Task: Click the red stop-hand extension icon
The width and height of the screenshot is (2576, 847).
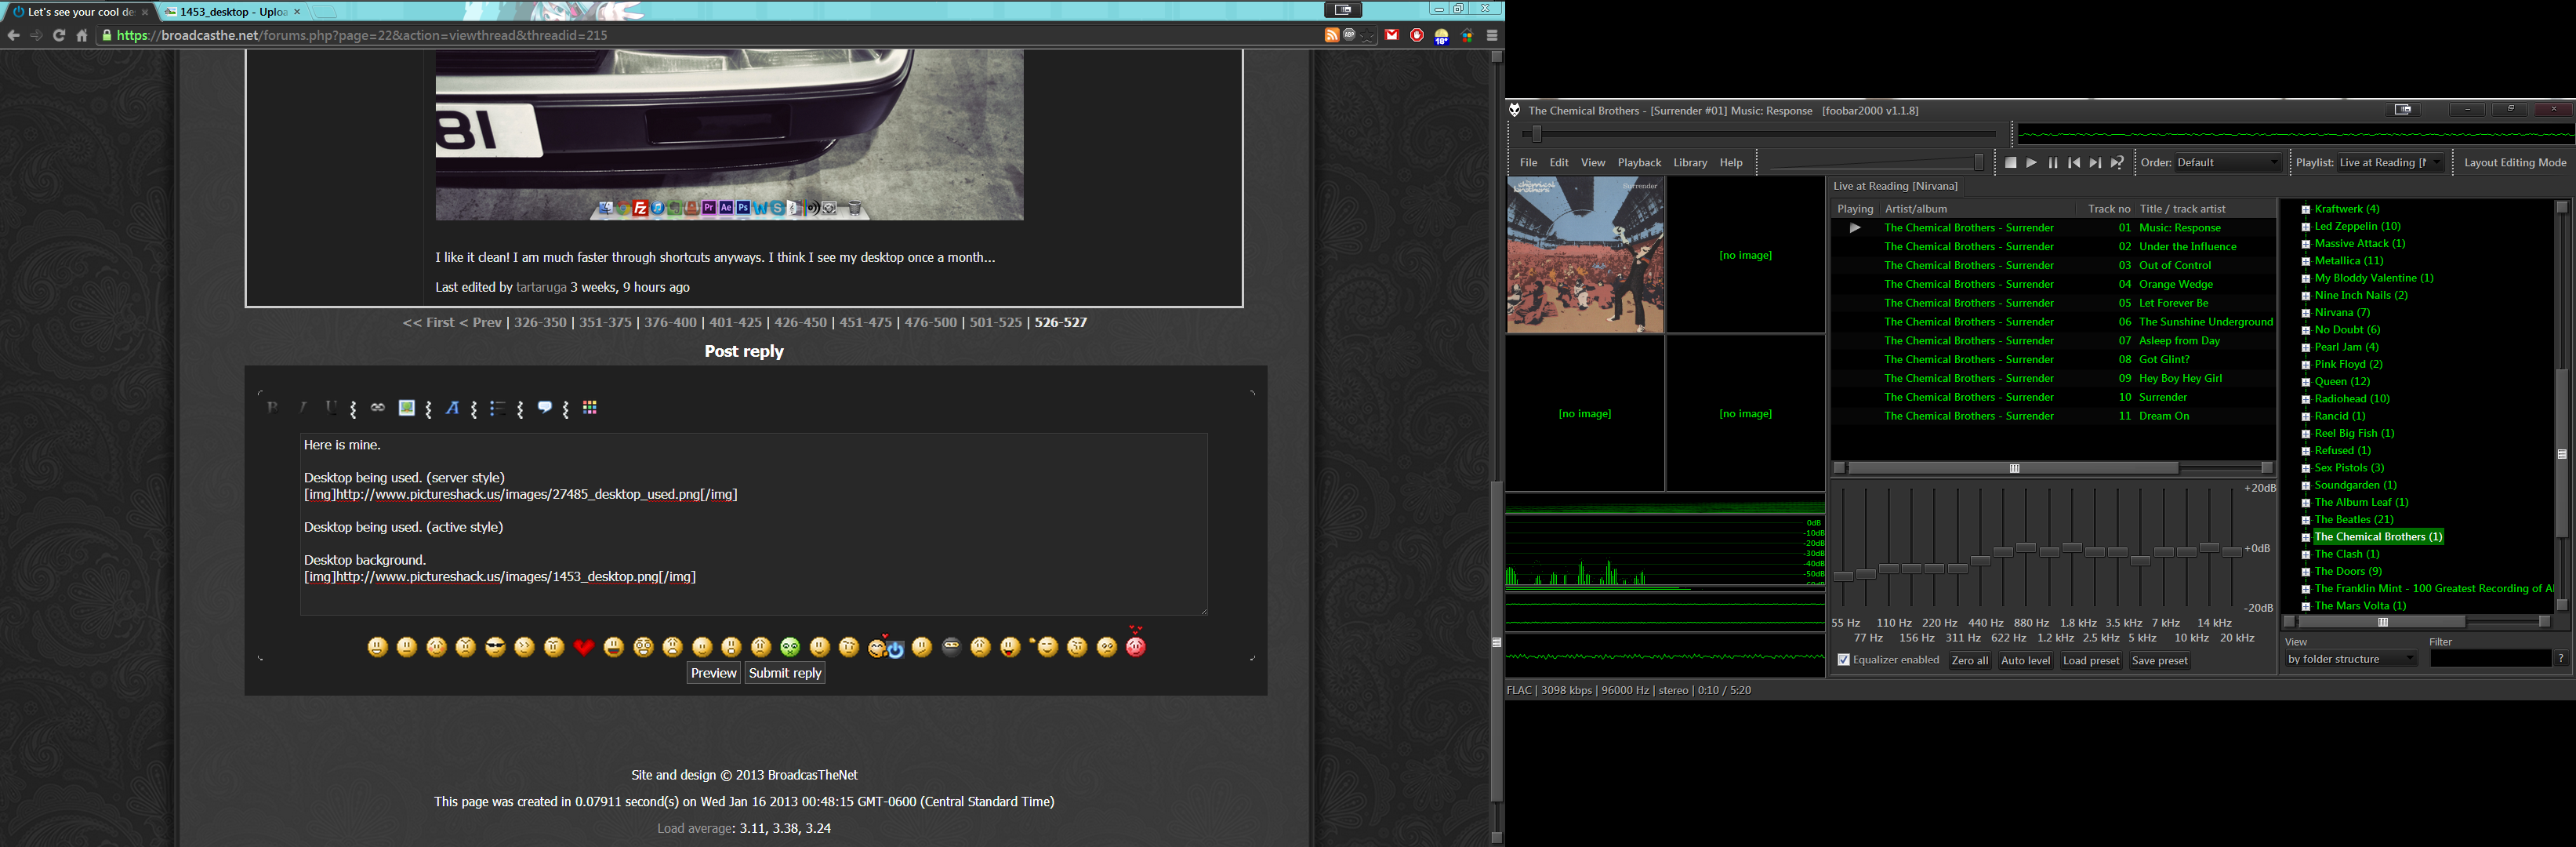Action: [x=1416, y=35]
